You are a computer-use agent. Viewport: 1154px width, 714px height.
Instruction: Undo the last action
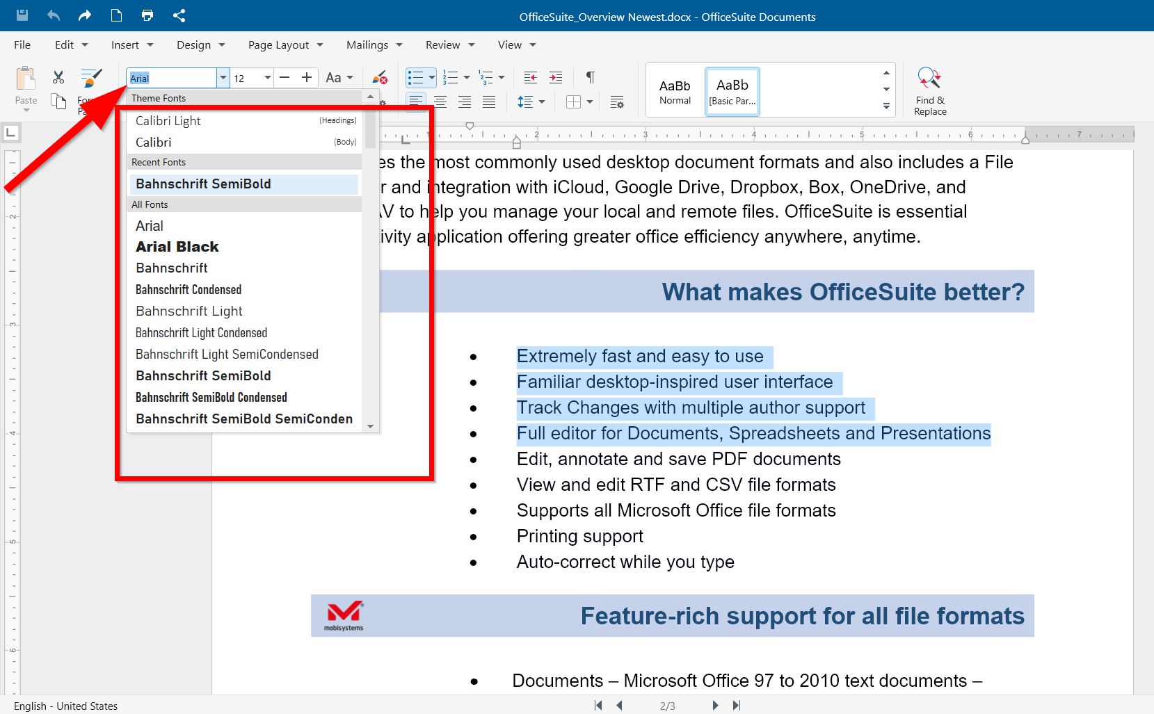(54, 15)
